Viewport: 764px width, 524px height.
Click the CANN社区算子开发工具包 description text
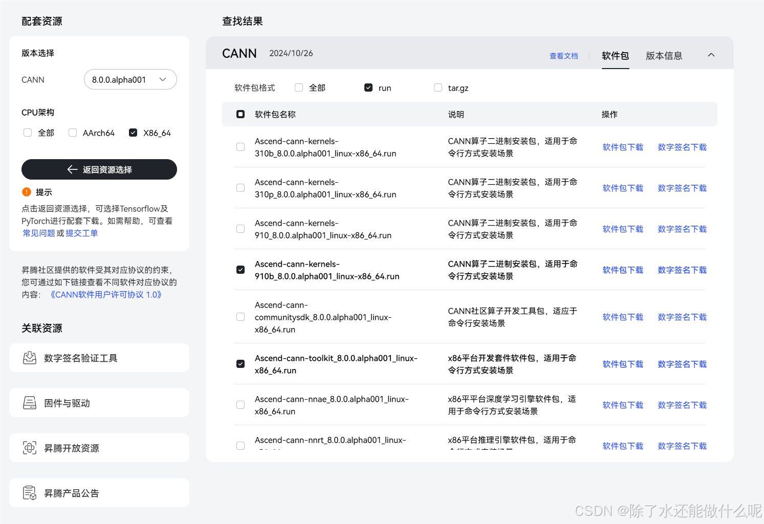(x=513, y=317)
